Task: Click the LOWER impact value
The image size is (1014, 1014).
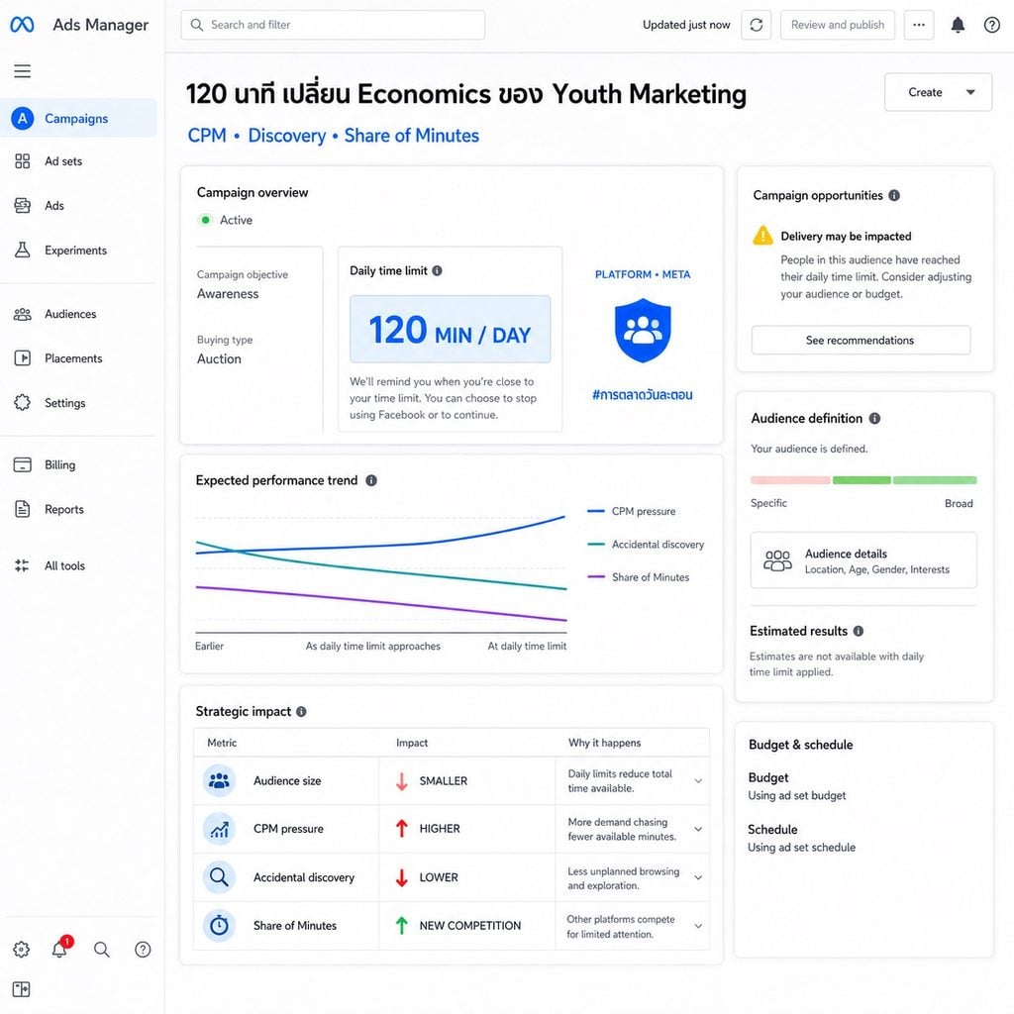Action: (x=439, y=877)
